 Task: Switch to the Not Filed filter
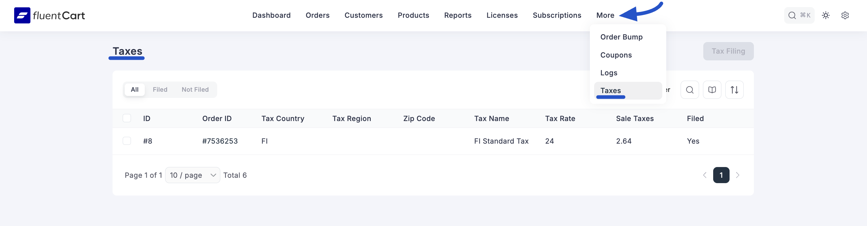coord(195,90)
